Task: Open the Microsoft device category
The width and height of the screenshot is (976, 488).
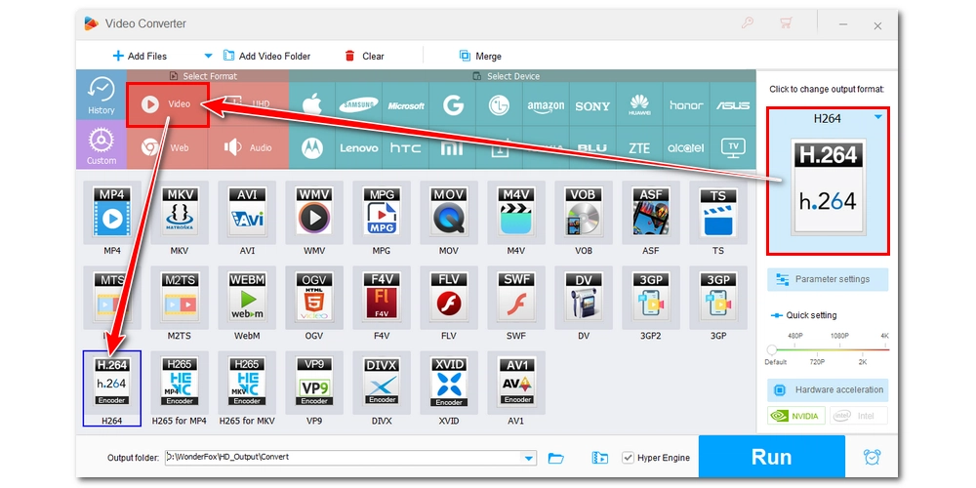Action: pyautogui.click(x=406, y=105)
